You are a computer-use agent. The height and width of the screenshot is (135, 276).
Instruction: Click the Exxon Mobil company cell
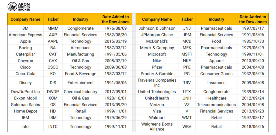point(25,98)
